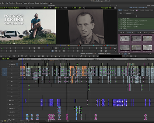Open the Composer menu

point(19,3)
